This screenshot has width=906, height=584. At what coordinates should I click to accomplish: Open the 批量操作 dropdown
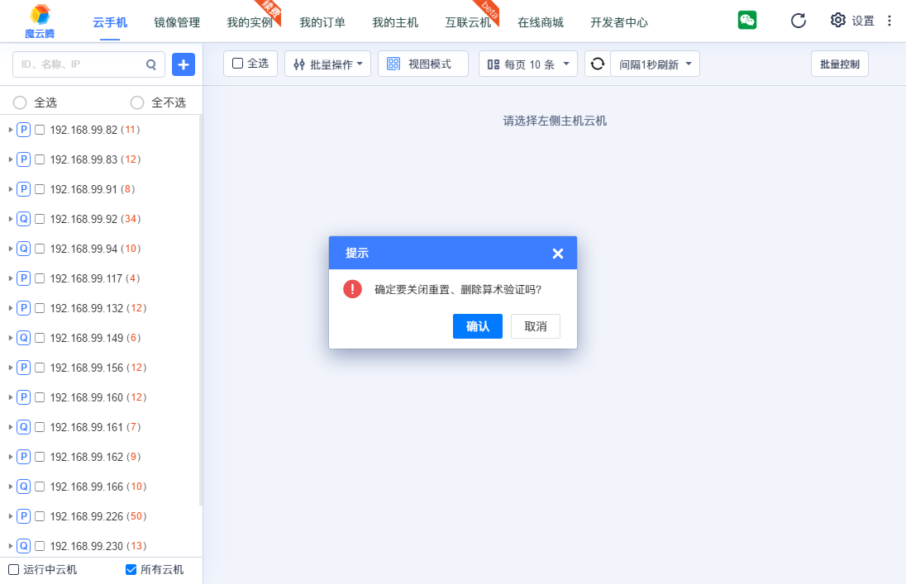tap(328, 64)
